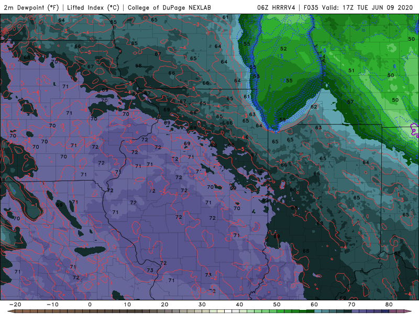Click the "80" color scale label
The image size is (419, 314).
(x=389, y=305)
